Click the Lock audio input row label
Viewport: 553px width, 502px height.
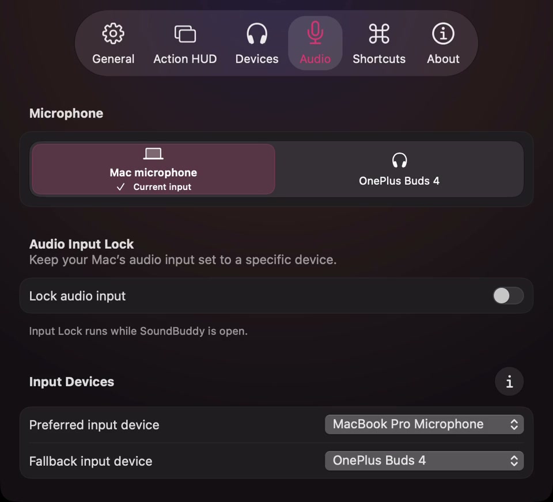pyautogui.click(x=77, y=296)
